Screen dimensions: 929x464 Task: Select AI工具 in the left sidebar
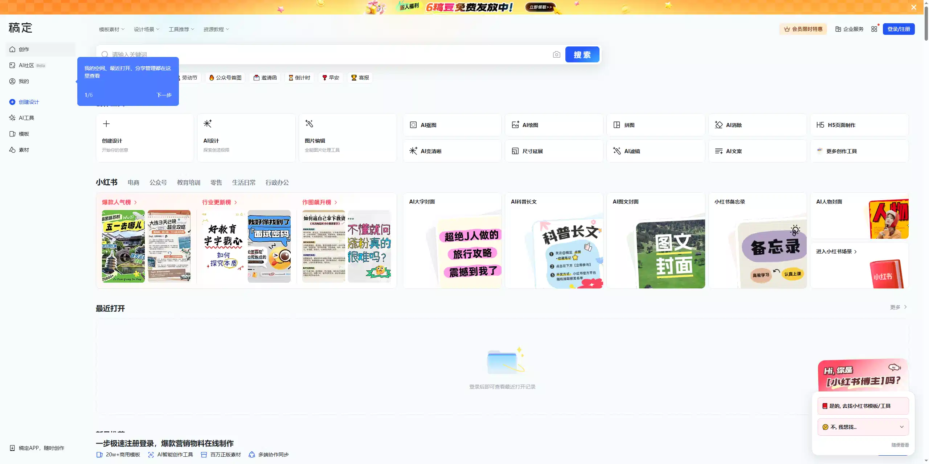[x=26, y=118]
